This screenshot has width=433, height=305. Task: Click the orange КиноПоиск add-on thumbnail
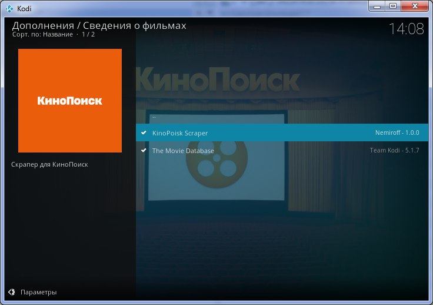click(x=70, y=101)
